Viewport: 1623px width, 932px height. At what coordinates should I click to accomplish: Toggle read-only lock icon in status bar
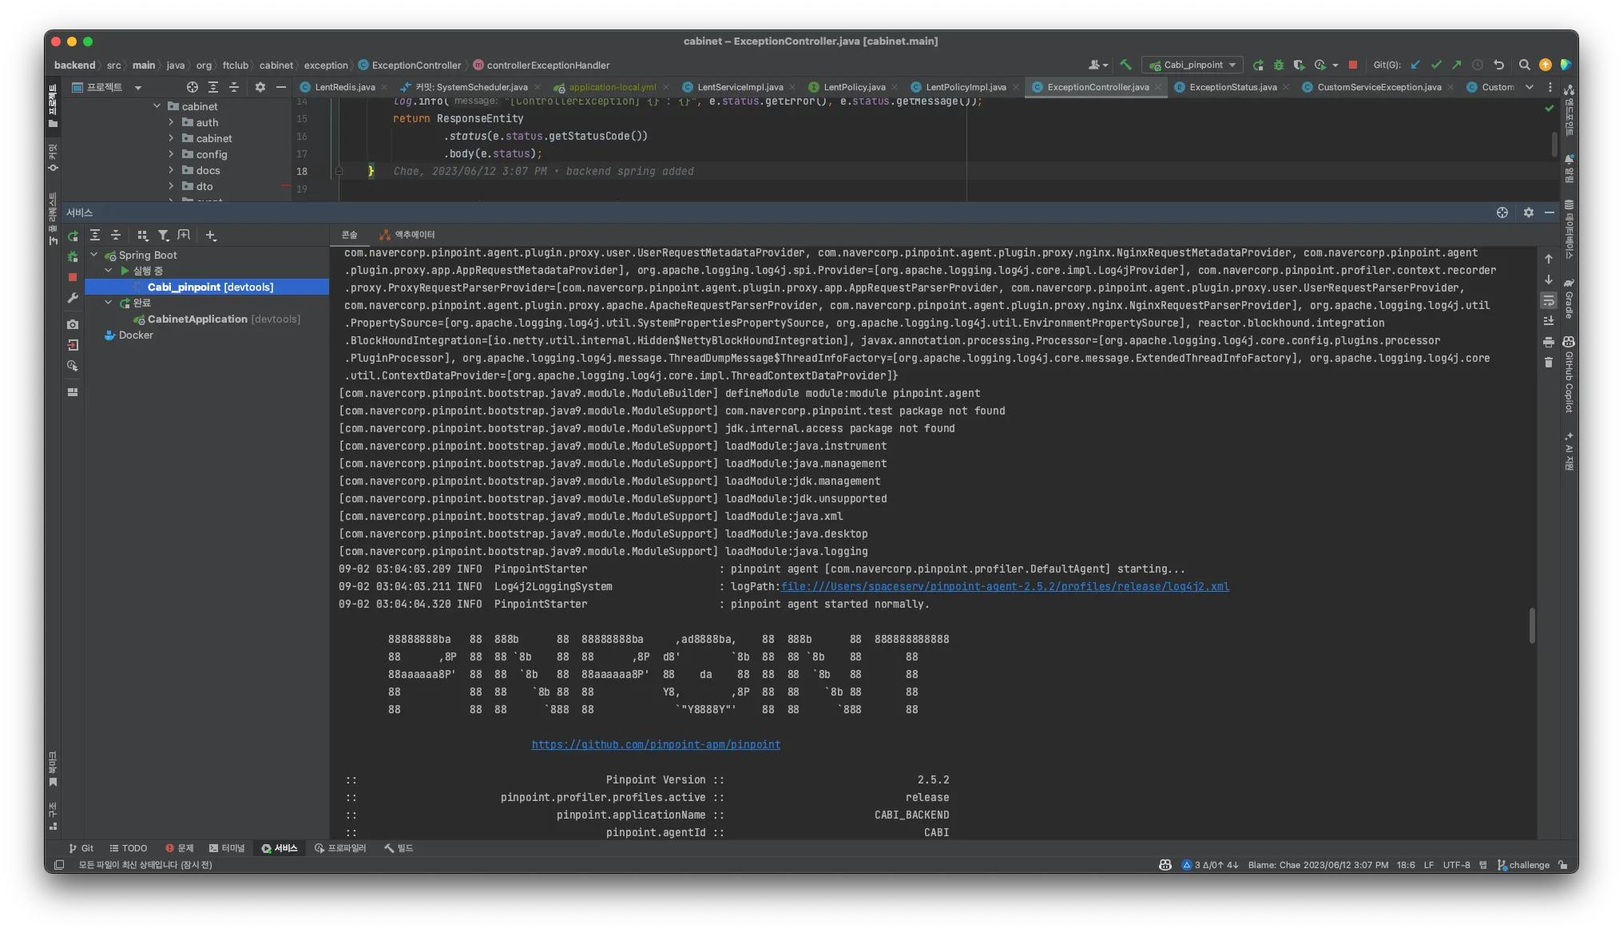tap(1563, 865)
